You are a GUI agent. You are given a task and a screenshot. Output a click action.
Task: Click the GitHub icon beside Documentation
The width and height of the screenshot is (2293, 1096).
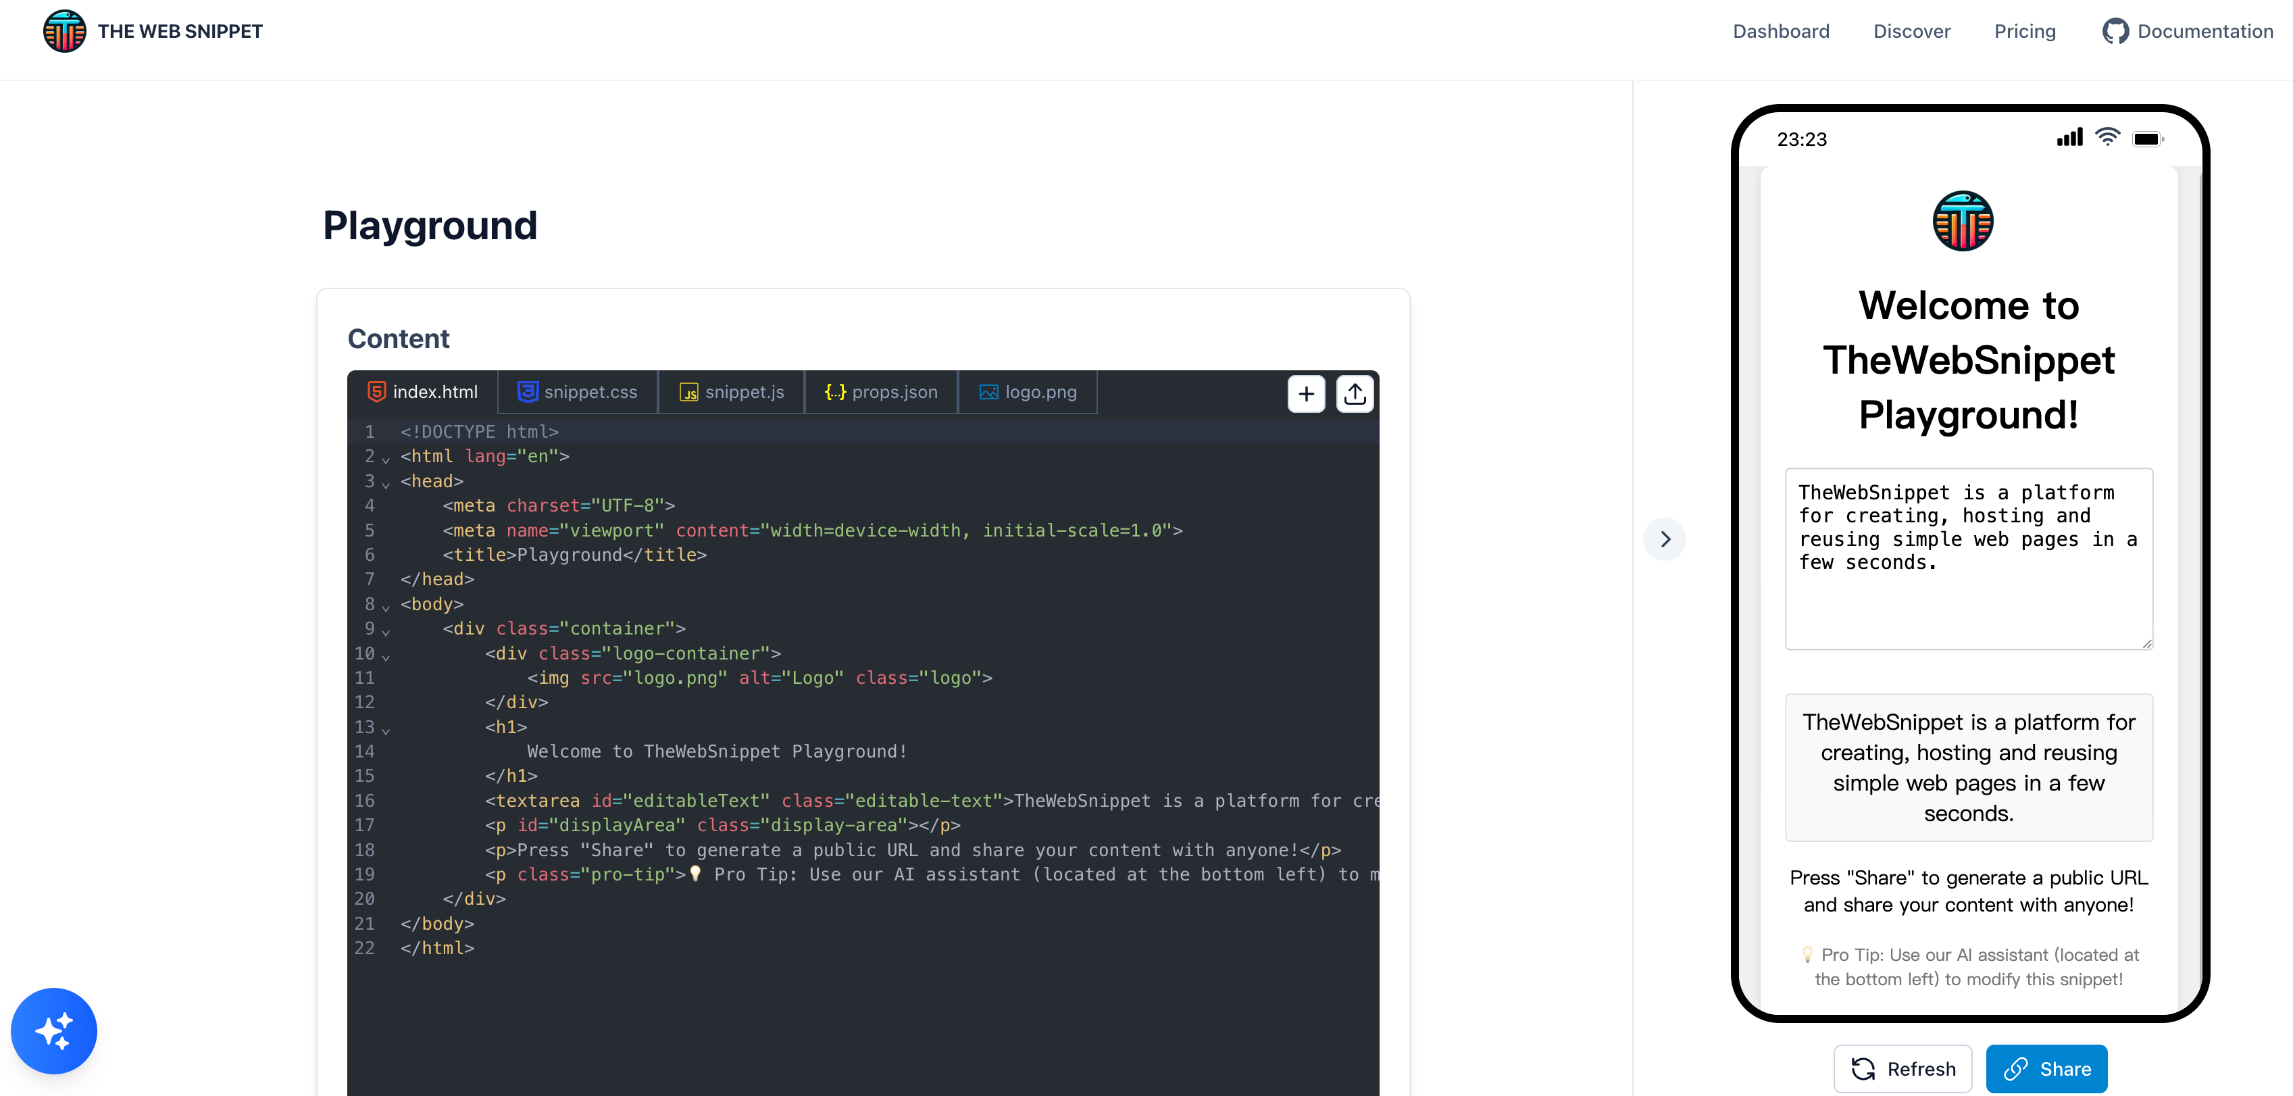pos(2115,31)
